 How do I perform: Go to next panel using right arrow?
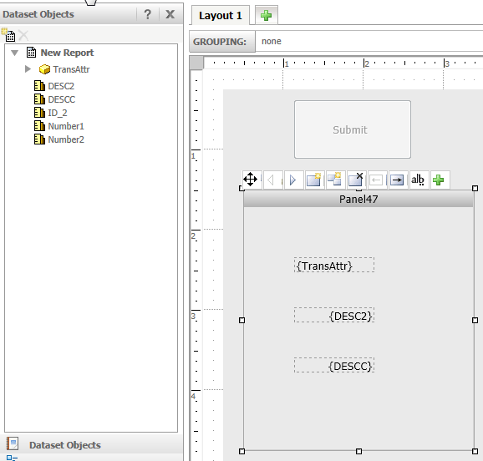click(x=293, y=180)
